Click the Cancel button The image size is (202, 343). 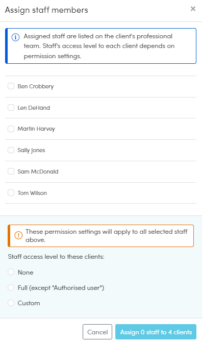coord(97,332)
